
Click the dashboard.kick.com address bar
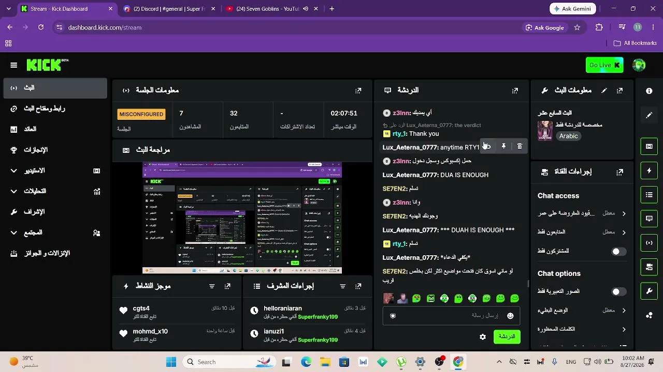tap(290, 27)
